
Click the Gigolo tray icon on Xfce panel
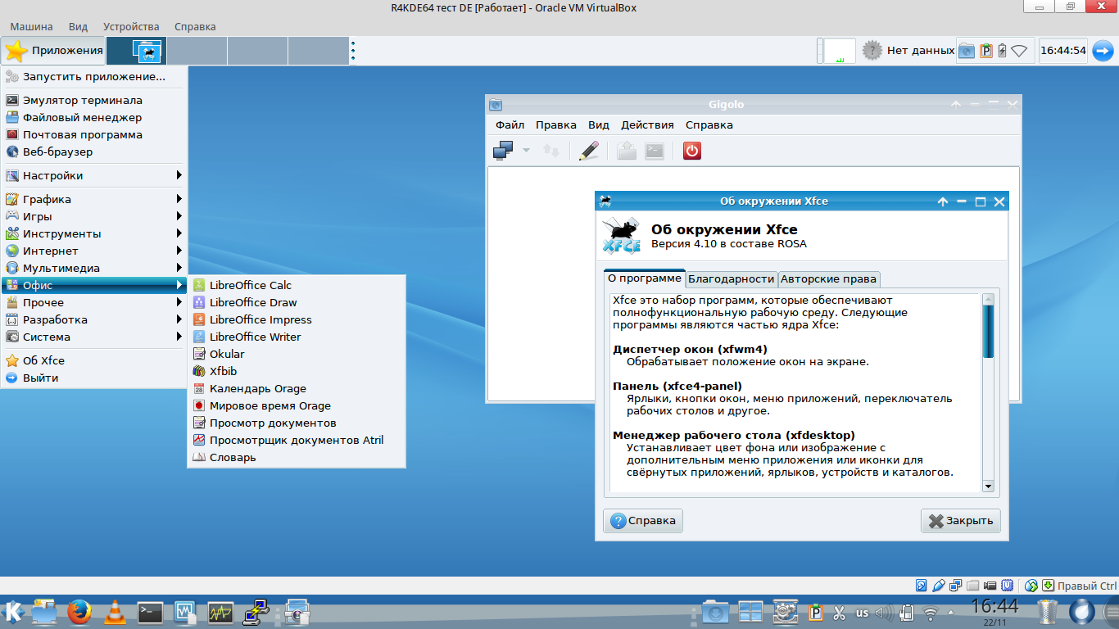point(967,51)
